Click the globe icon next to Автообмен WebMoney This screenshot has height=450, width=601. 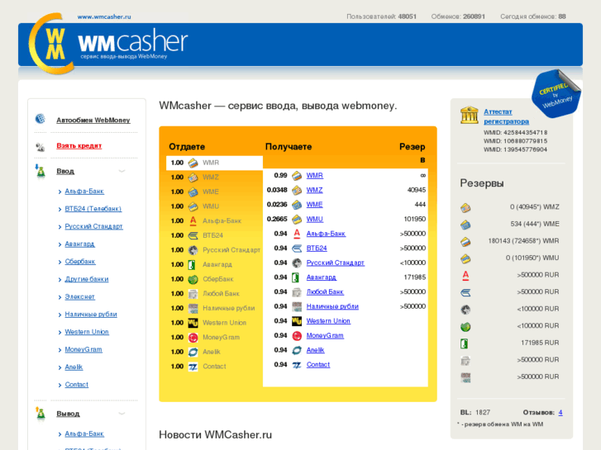pos(41,119)
